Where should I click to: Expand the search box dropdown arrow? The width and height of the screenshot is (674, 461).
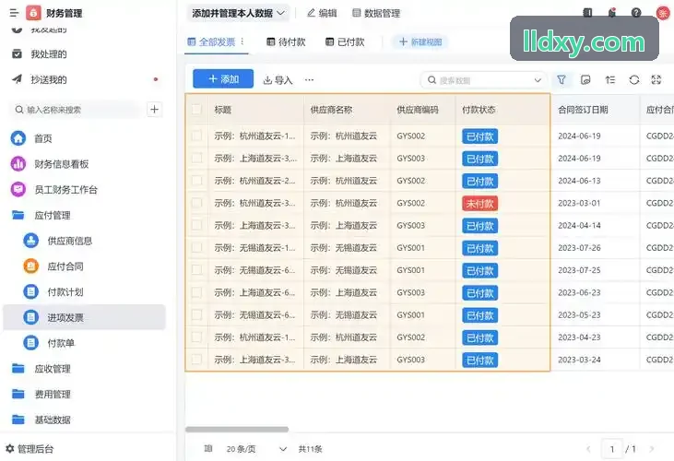538,80
